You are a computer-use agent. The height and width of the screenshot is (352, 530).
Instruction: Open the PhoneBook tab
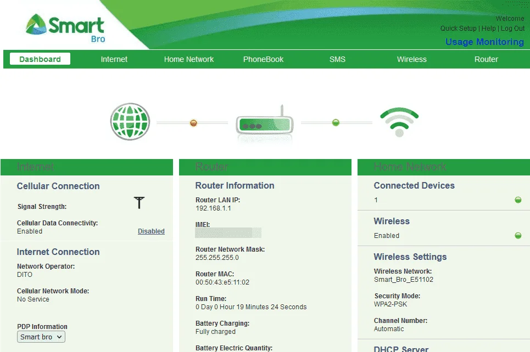[263, 59]
